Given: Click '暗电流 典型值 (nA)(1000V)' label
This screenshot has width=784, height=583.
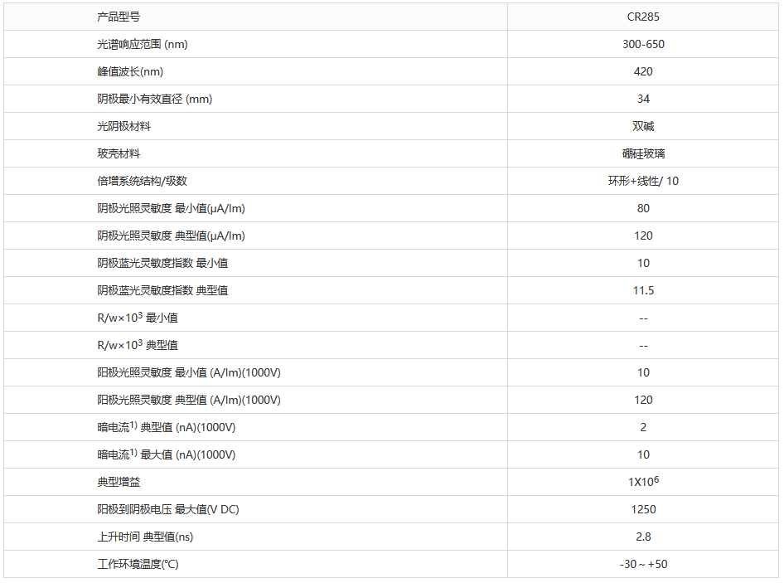Looking at the screenshot, I should pos(167,427).
